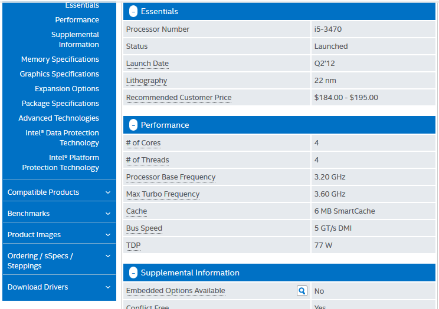Open Memory Specifications in the sidebar

(x=60, y=59)
